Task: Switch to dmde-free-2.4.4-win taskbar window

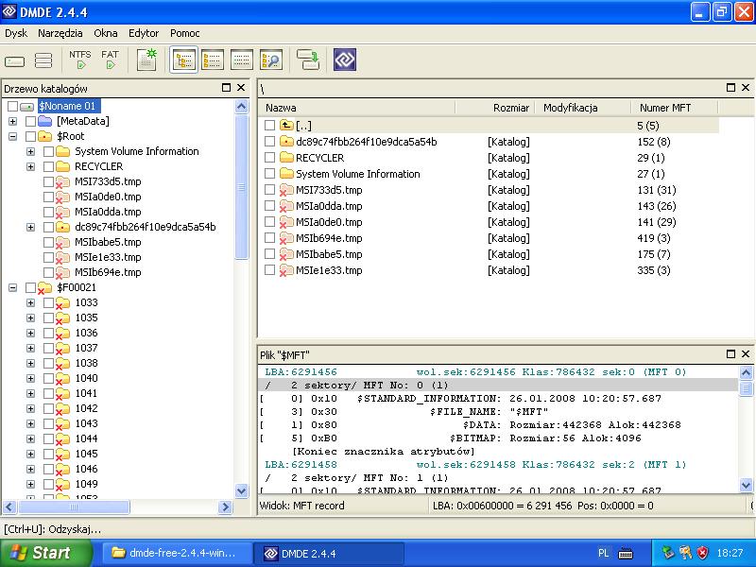Action: 176,553
